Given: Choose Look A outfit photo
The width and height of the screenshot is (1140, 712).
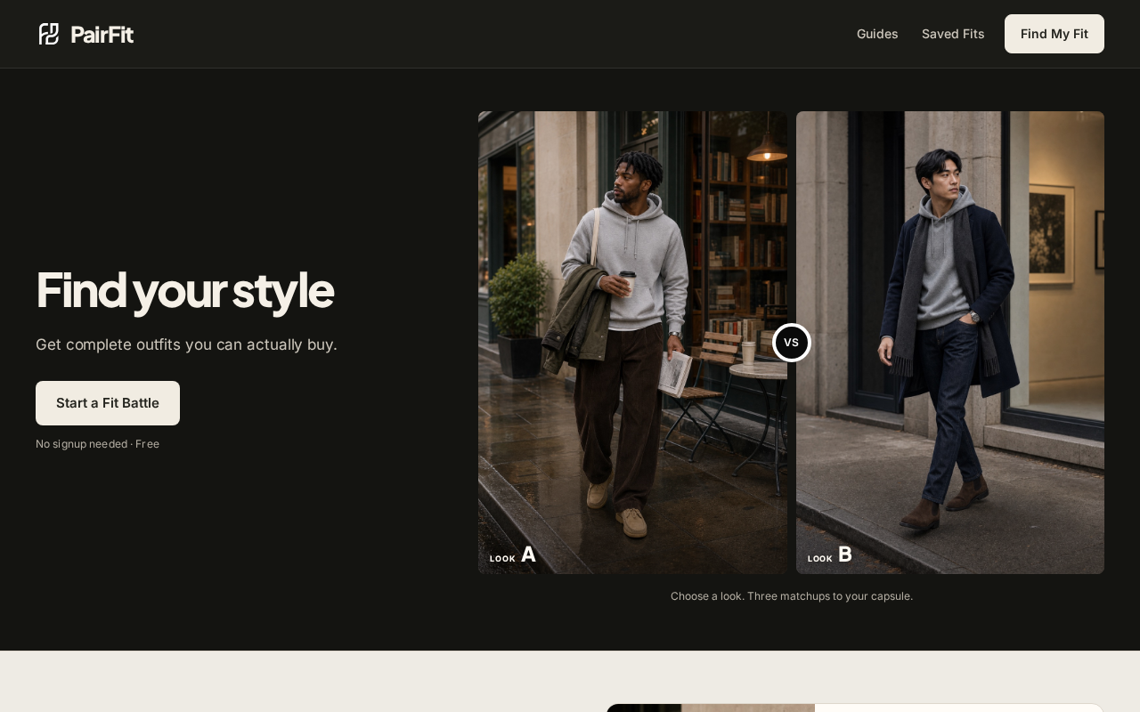Looking at the screenshot, I should (632, 343).
